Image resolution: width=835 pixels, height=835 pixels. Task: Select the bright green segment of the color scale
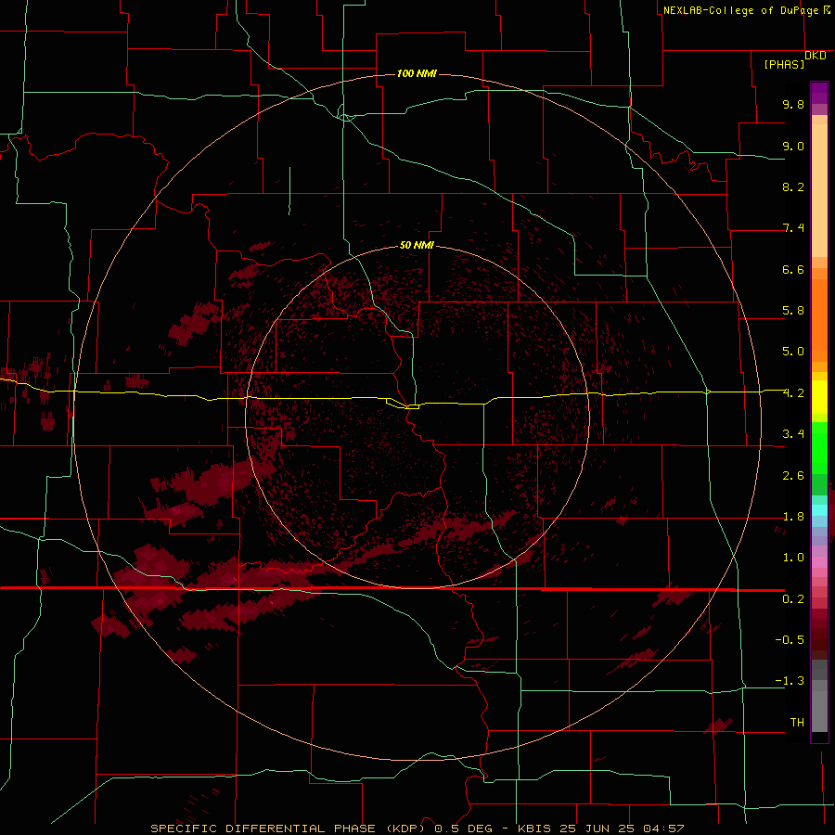(x=819, y=448)
